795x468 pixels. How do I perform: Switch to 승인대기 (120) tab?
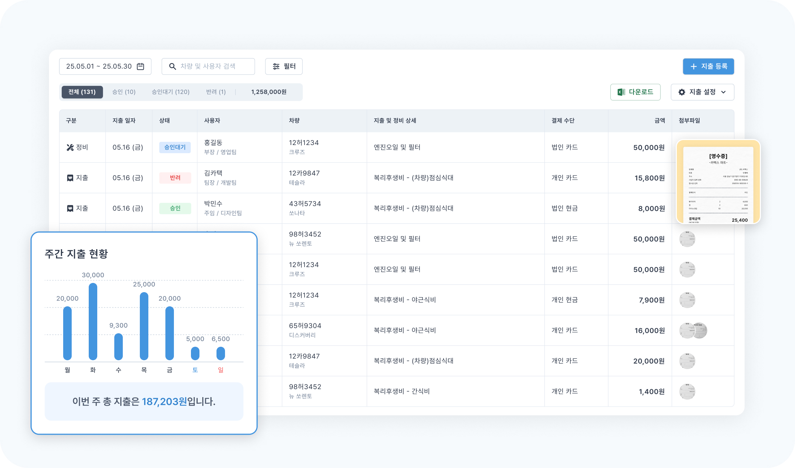point(171,92)
